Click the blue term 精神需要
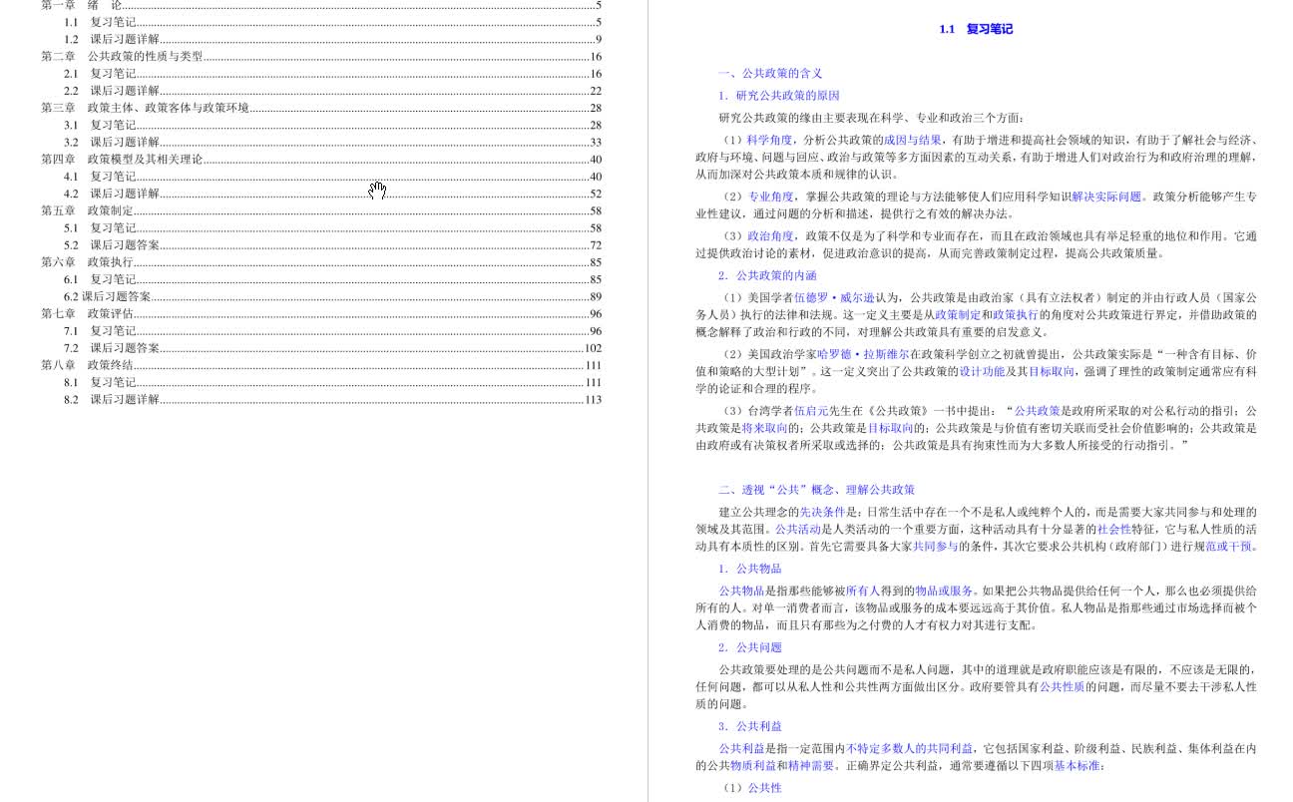This screenshot has height=802, width=1293. point(811,765)
